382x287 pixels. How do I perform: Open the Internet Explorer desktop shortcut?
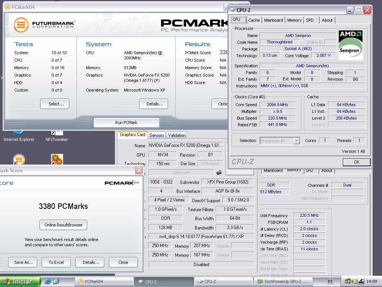(19, 136)
